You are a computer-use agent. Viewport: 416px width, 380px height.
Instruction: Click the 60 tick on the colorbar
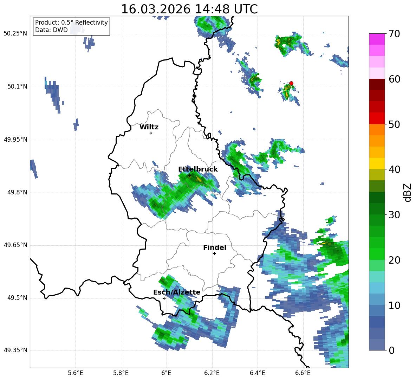394,79
